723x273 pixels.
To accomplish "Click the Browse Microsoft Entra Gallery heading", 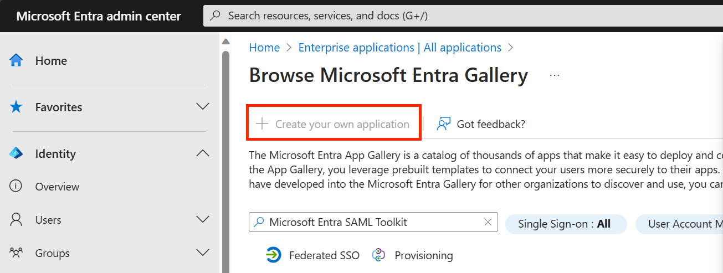I will [x=388, y=75].
